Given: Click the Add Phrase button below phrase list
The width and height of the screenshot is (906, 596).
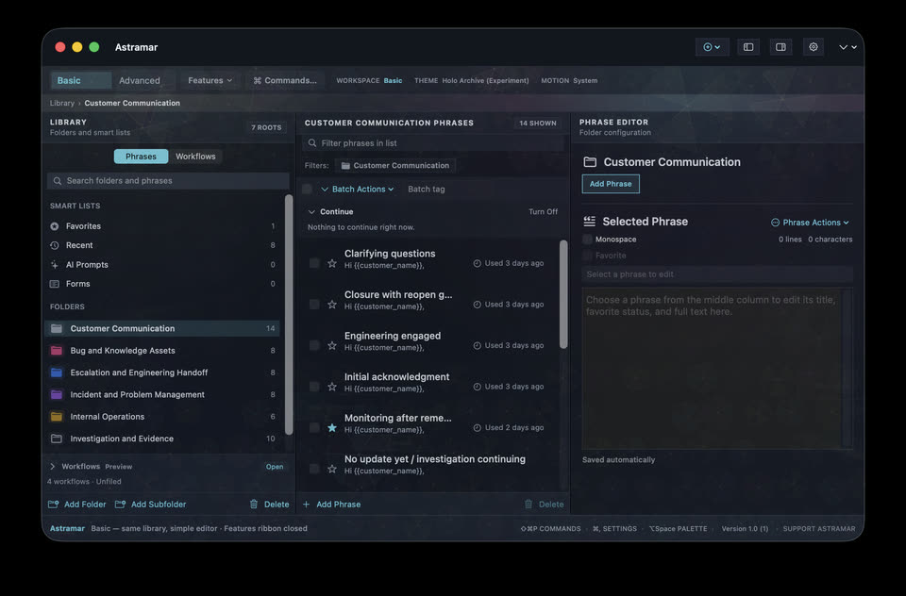Looking at the screenshot, I should [331, 505].
